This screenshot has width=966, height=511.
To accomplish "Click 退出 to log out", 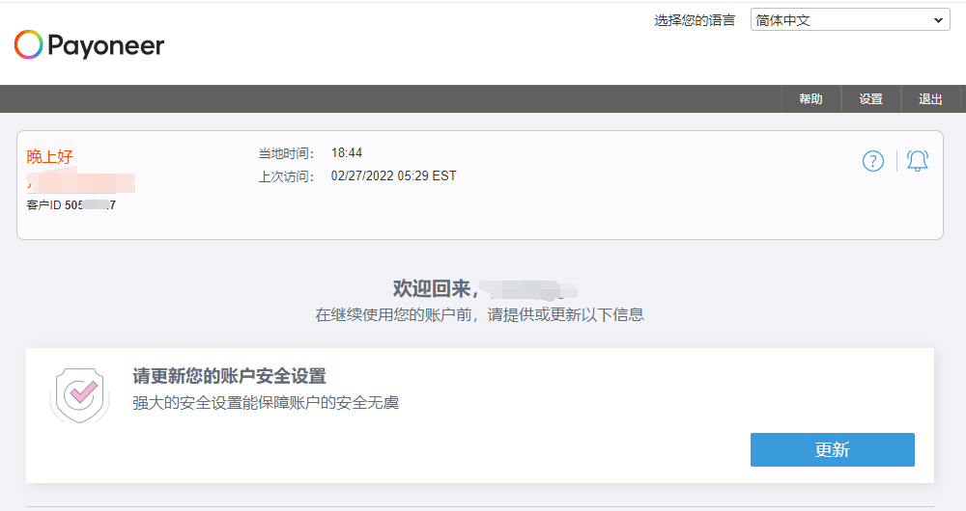I will pos(930,99).
